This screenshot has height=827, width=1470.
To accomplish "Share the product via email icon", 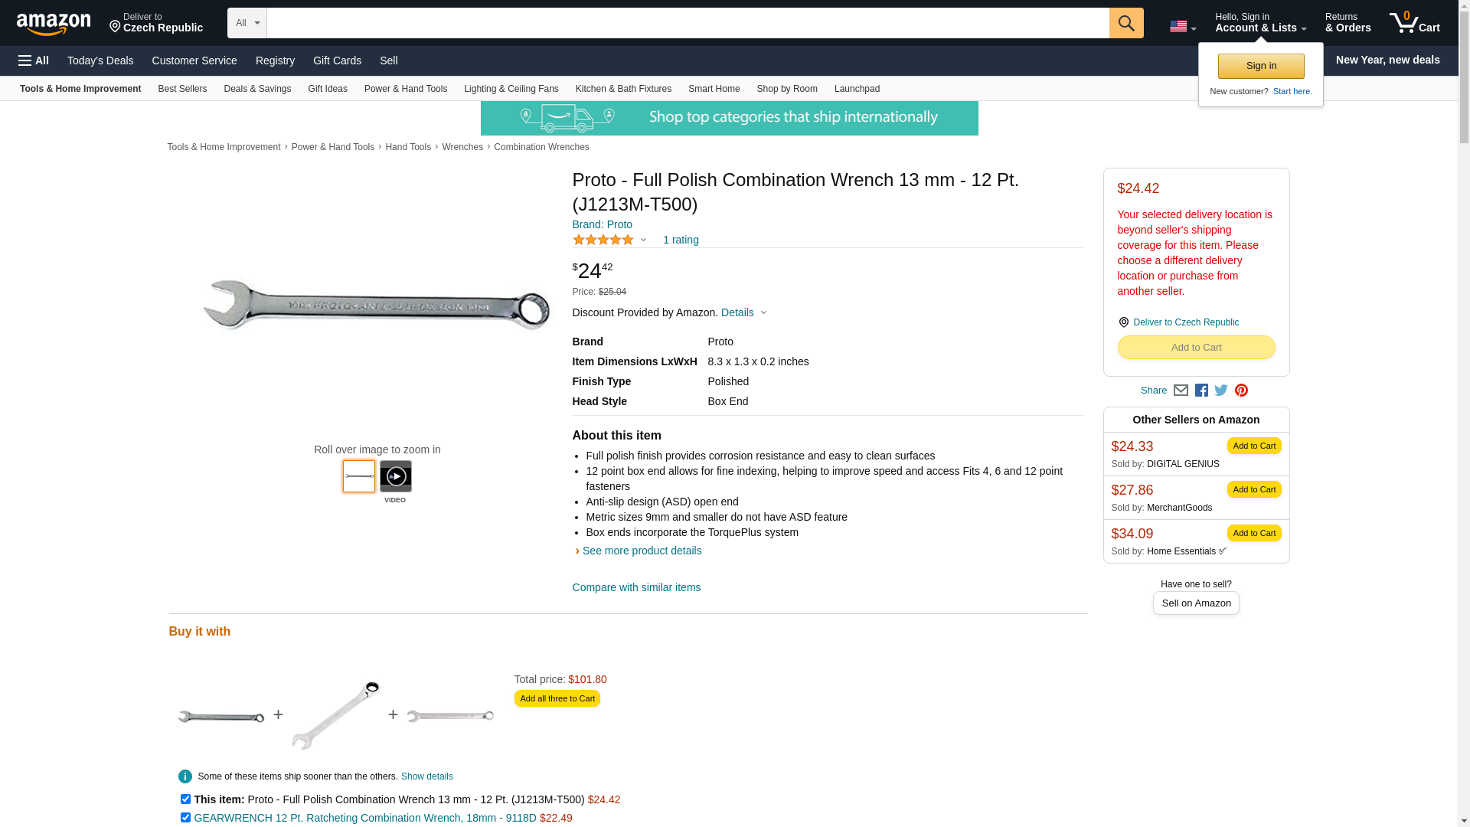I will click(1181, 391).
